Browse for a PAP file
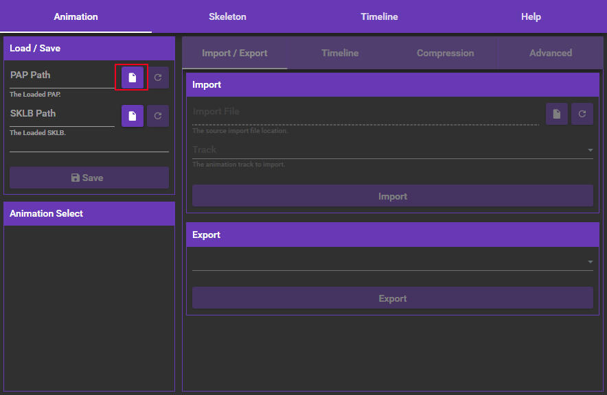The image size is (607, 395). [x=132, y=77]
